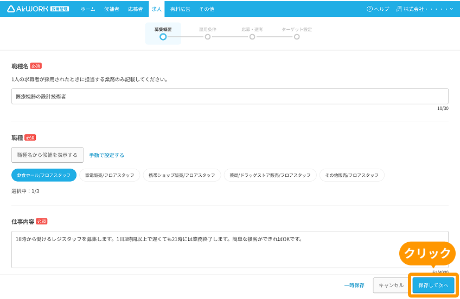Viewport: 460px width, 299px height.
Task: Select the 求人 tab
Action: (x=157, y=9)
